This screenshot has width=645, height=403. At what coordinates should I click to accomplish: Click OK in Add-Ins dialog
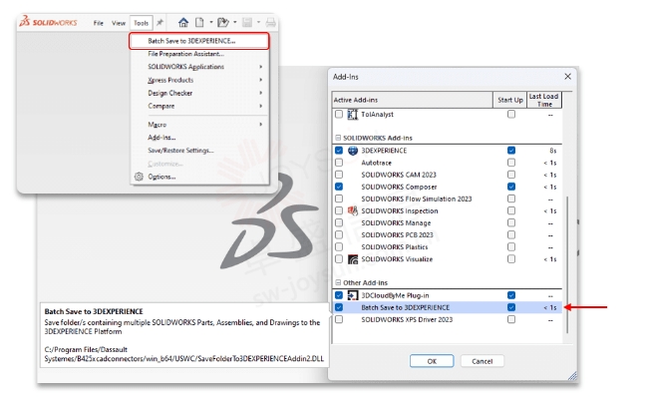[x=432, y=361]
